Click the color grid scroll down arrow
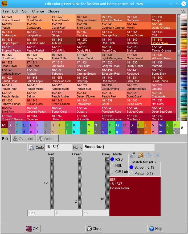The height and width of the screenshot is (234, 188). (x=179, y=120)
